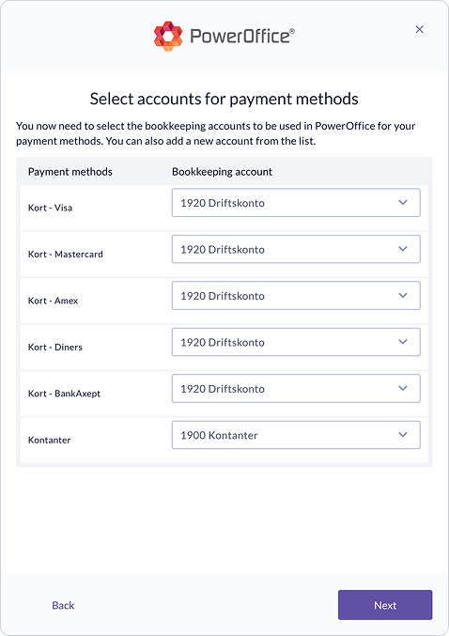Open bookkeeping account dropdown for Kort - Diners
This screenshot has height=636, width=449.
coord(296,342)
